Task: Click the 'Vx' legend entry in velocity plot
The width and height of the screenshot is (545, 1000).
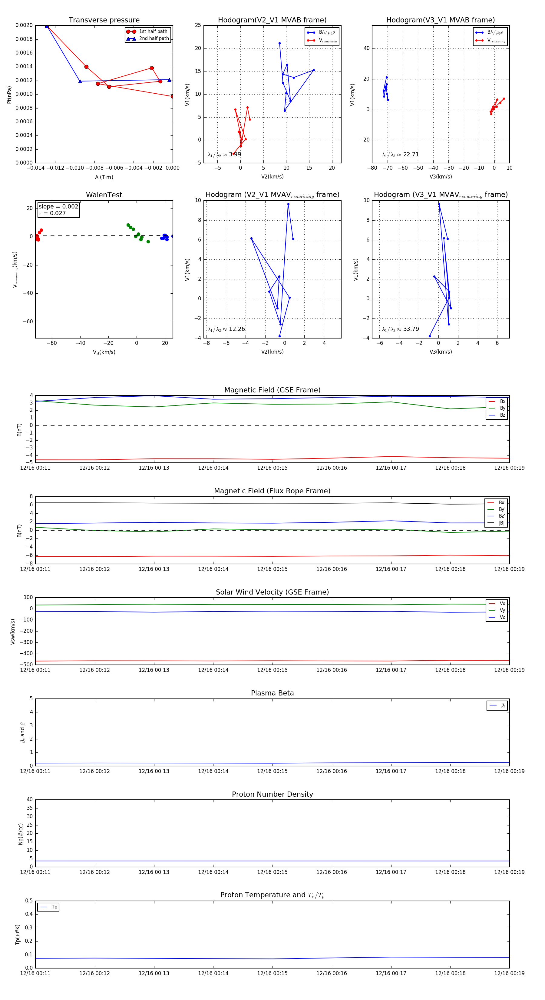Action: click(497, 603)
